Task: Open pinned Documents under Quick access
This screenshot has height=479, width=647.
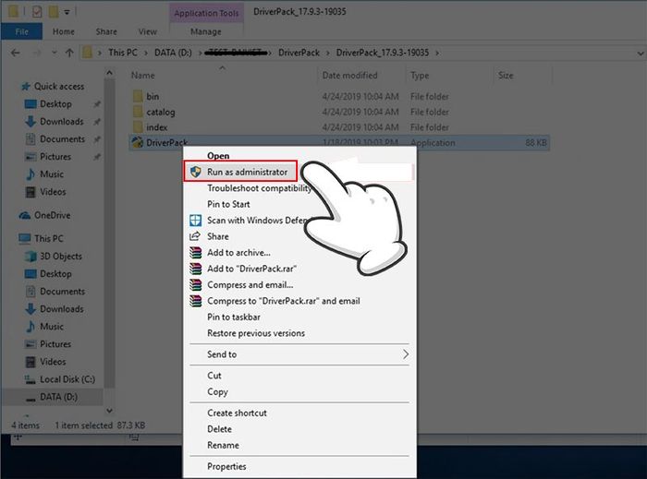Action: (x=62, y=139)
